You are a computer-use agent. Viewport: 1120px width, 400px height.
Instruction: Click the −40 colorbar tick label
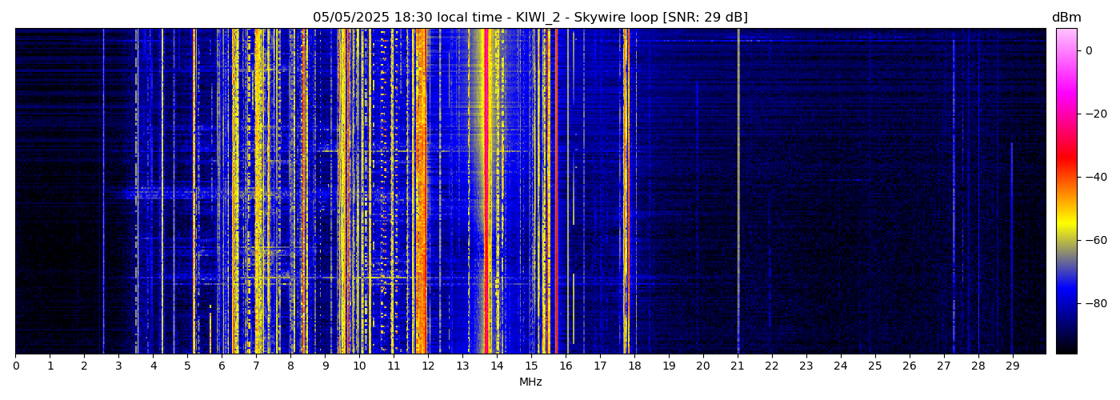[x=1093, y=177]
